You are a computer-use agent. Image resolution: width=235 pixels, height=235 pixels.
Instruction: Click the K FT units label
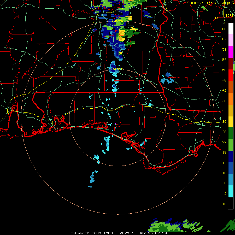221,18
